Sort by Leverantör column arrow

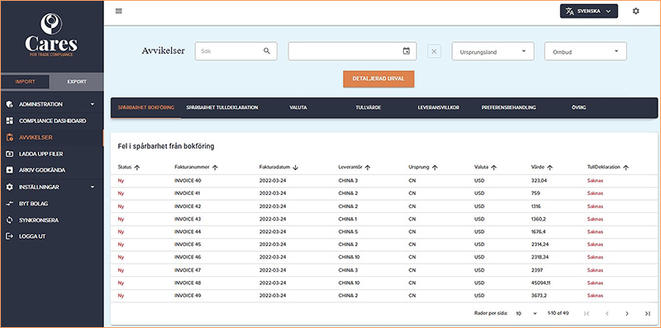pyautogui.click(x=368, y=168)
